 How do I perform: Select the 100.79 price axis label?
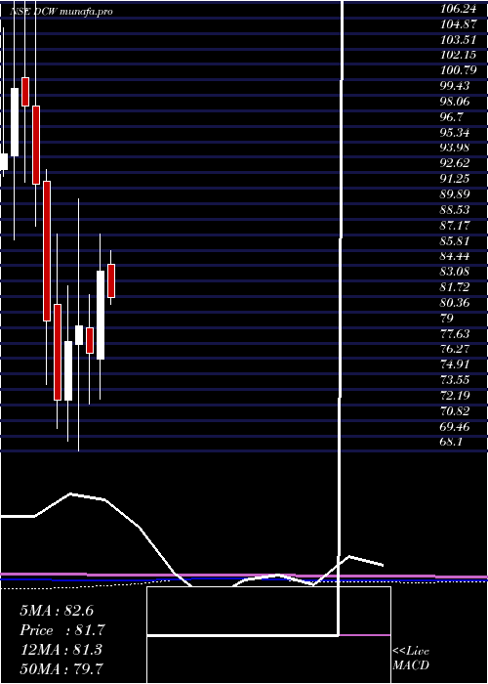click(459, 70)
